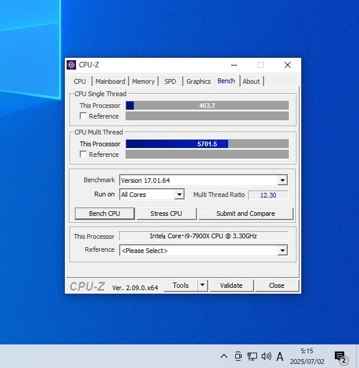This screenshot has width=359, height=368.
Task: Open the volume speaker tray icon
Action: pos(266,356)
